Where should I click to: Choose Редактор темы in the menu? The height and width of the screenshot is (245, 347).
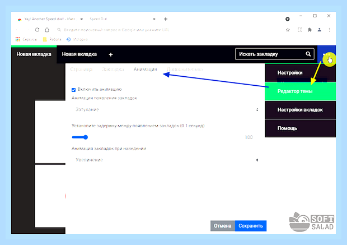pyautogui.click(x=301, y=91)
